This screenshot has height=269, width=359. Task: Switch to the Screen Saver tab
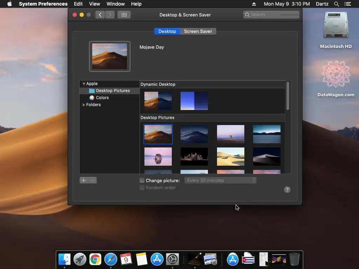pyautogui.click(x=198, y=31)
